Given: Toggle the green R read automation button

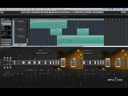Looking at the screenshot, I should pyautogui.click(x=36, y=12).
